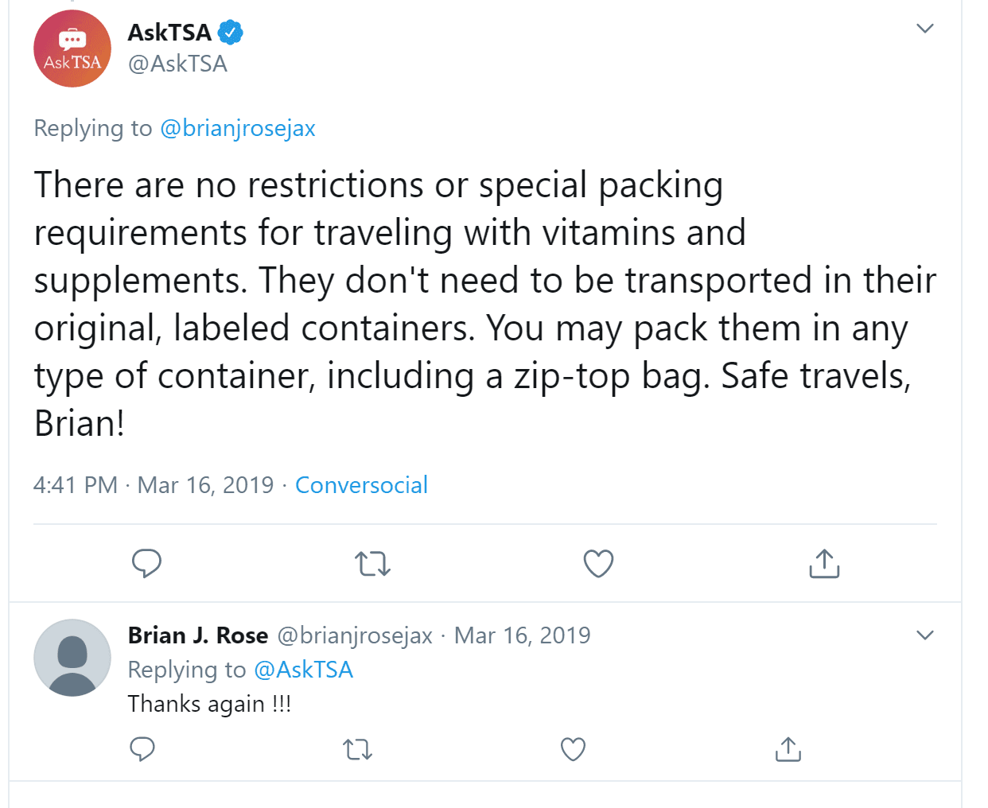The height and width of the screenshot is (808, 988).
Task: Share the AskTSA main tweet
Action: coord(824,563)
